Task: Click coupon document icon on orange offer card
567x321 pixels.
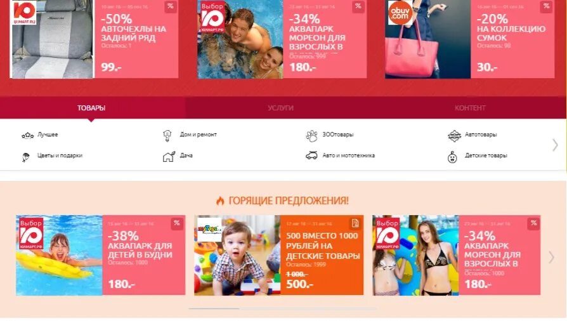Action: point(355,223)
